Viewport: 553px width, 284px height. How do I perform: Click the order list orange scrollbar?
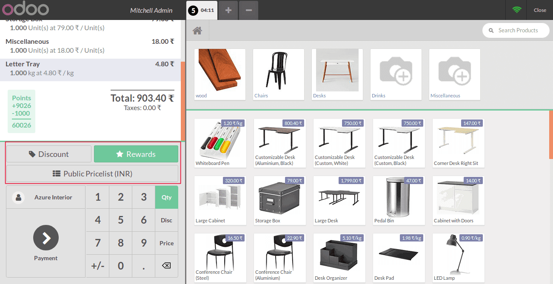pos(183,101)
